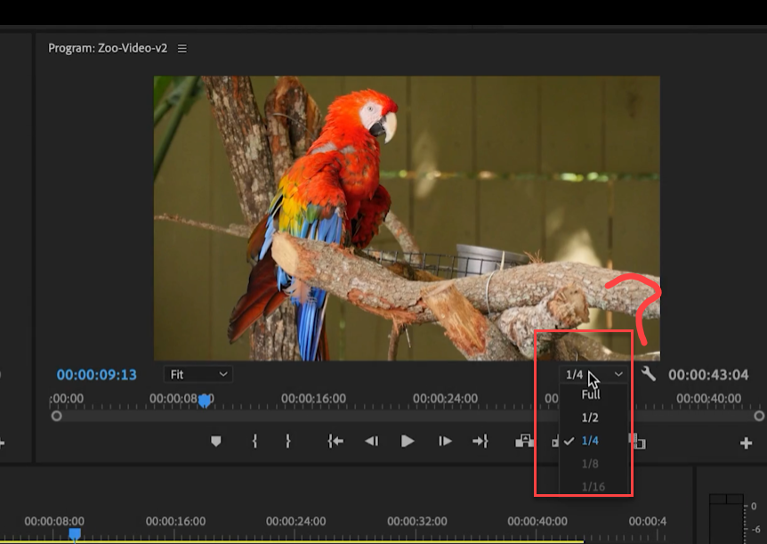This screenshot has height=544, width=767.
Task: Step forward one frame
Action: (x=445, y=441)
